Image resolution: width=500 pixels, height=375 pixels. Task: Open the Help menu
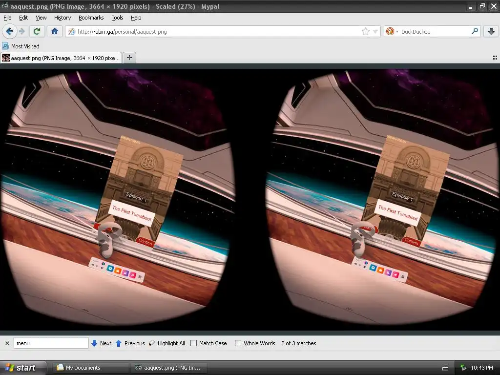tap(136, 18)
